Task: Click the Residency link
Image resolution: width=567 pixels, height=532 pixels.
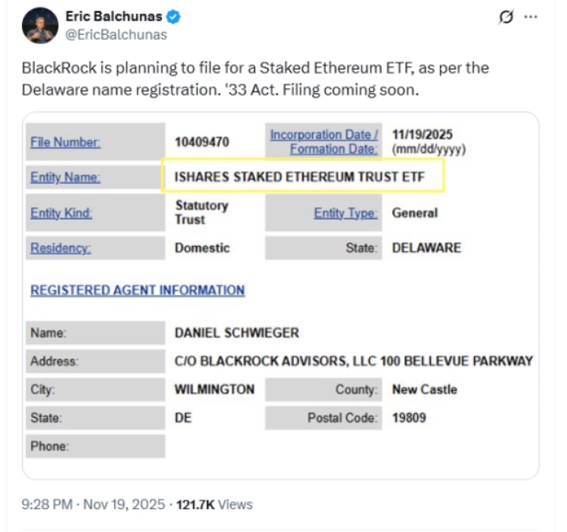Action: tap(61, 248)
